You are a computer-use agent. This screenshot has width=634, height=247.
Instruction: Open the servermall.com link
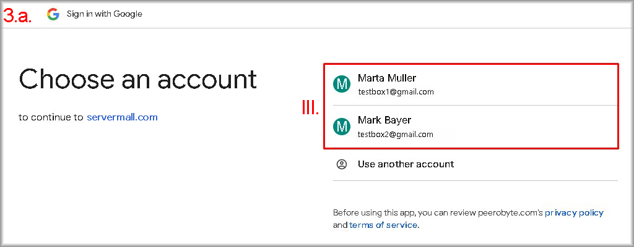pos(122,117)
